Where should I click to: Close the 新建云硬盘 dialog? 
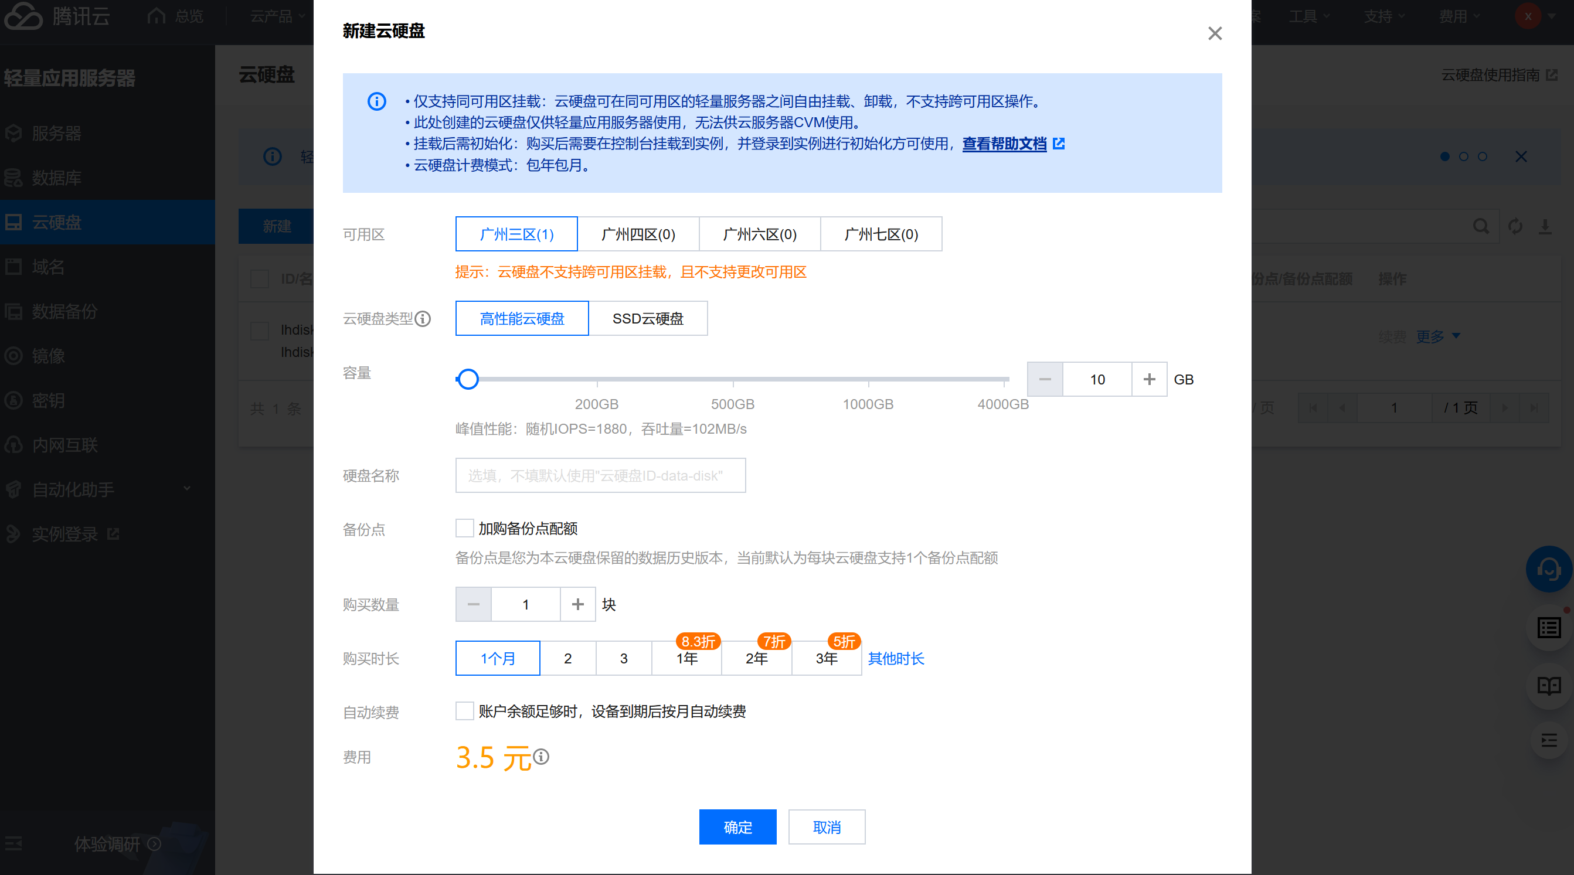coord(1215,33)
